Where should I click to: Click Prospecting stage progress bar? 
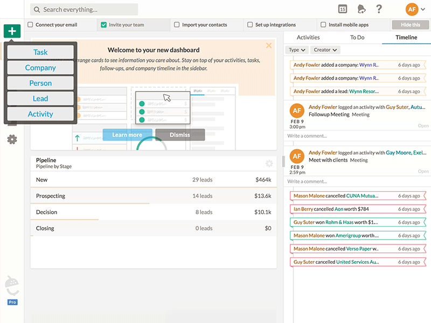tap(90, 203)
